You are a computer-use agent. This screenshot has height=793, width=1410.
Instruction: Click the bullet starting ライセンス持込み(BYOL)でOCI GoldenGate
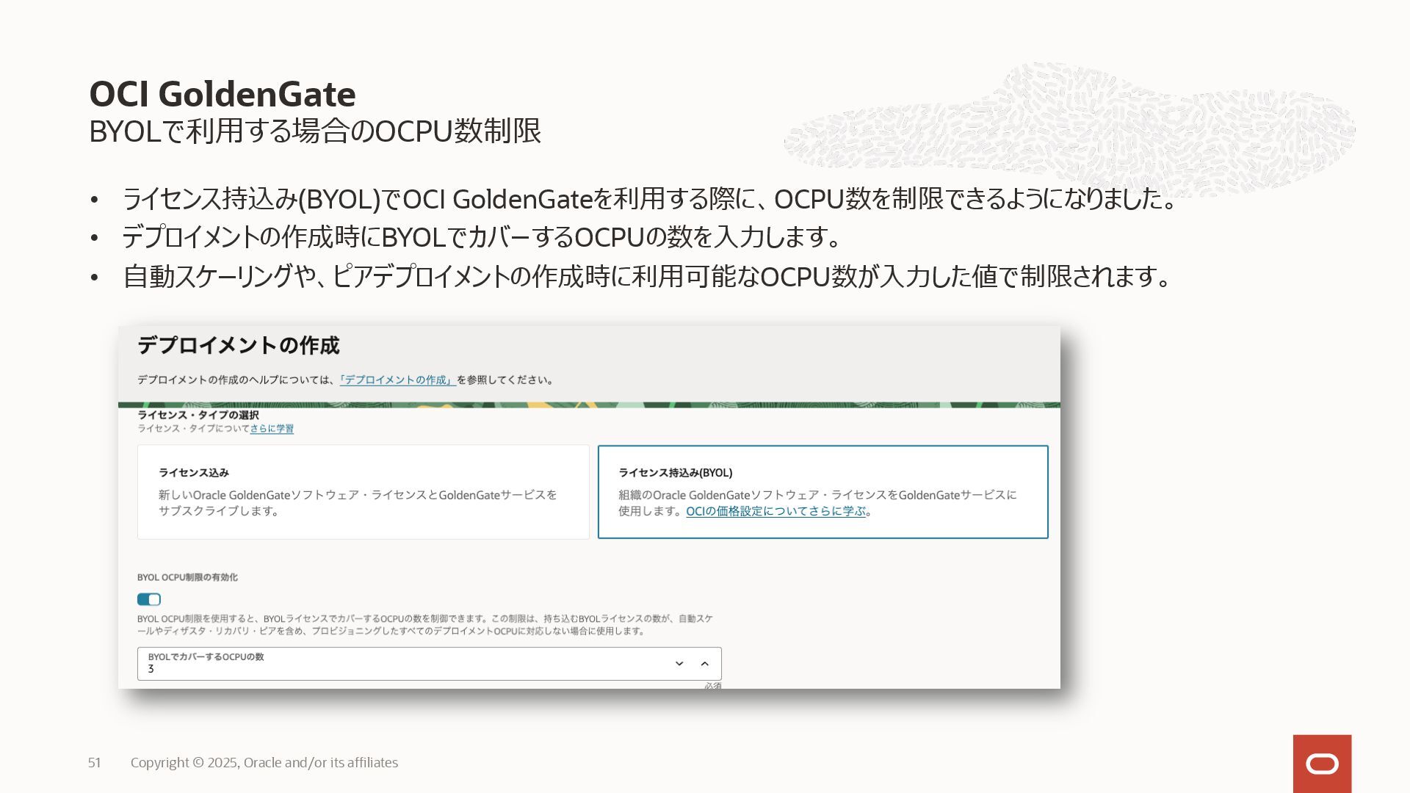[651, 199]
